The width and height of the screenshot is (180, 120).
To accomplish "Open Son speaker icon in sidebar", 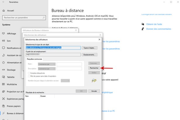I will pos(4,41).
